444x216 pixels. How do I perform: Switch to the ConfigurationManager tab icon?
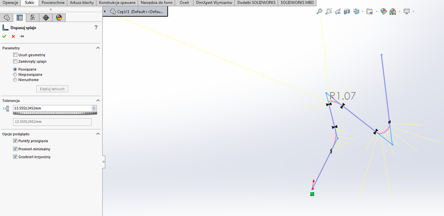tap(33, 18)
